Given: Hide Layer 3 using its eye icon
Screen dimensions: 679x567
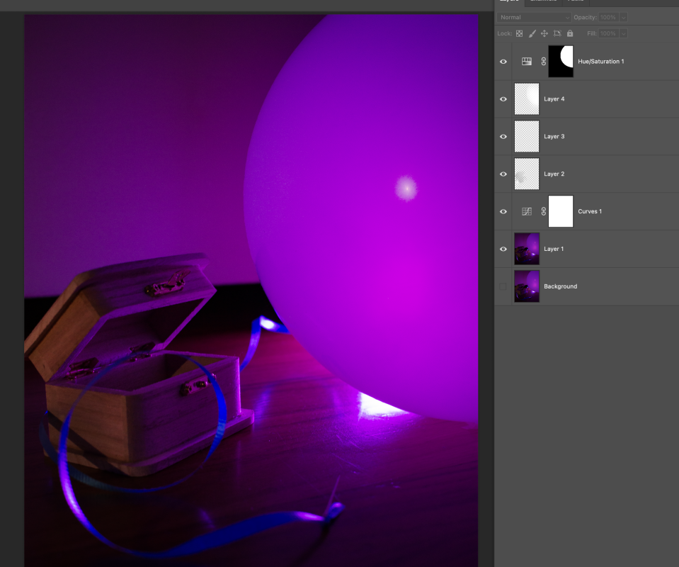Looking at the screenshot, I should [x=503, y=137].
